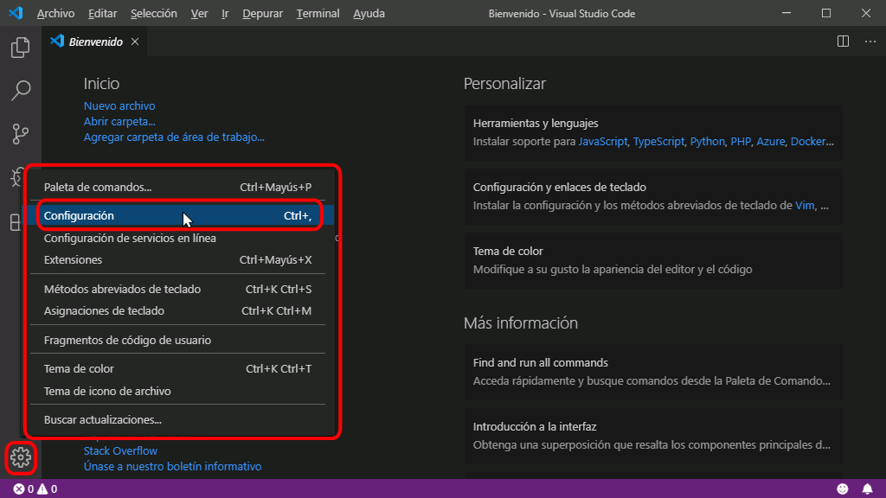Click the Vim keybindings link
Viewport: 886px width, 498px height.
click(x=805, y=205)
